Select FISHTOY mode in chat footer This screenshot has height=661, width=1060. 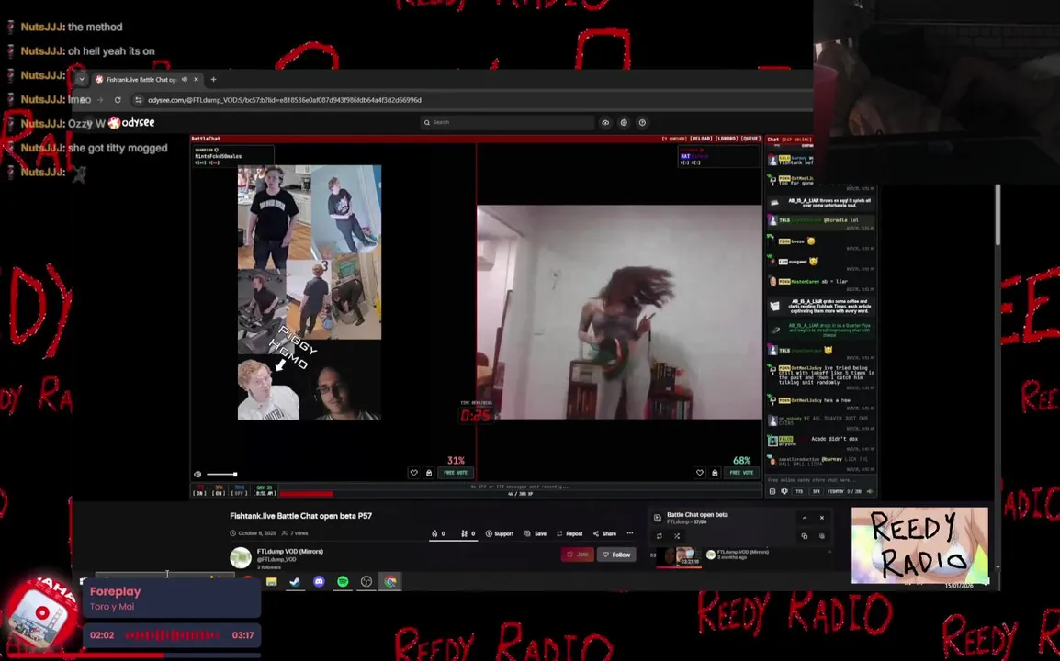tap(836, 491)
